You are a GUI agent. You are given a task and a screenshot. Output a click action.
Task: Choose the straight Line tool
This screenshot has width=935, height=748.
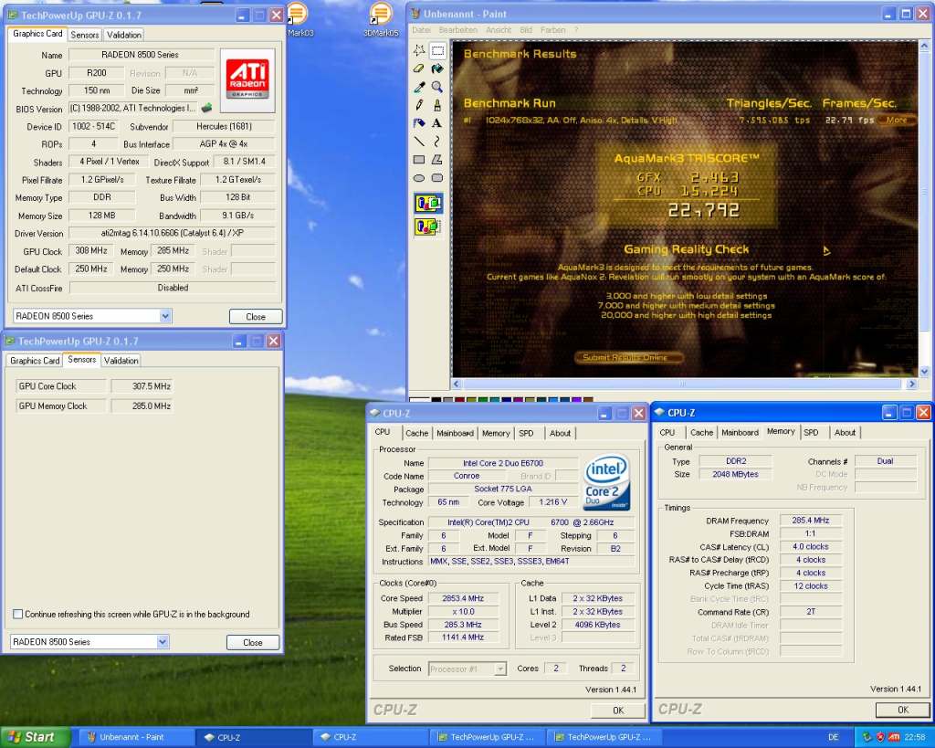pyautogui.click(x=419, y=142)
